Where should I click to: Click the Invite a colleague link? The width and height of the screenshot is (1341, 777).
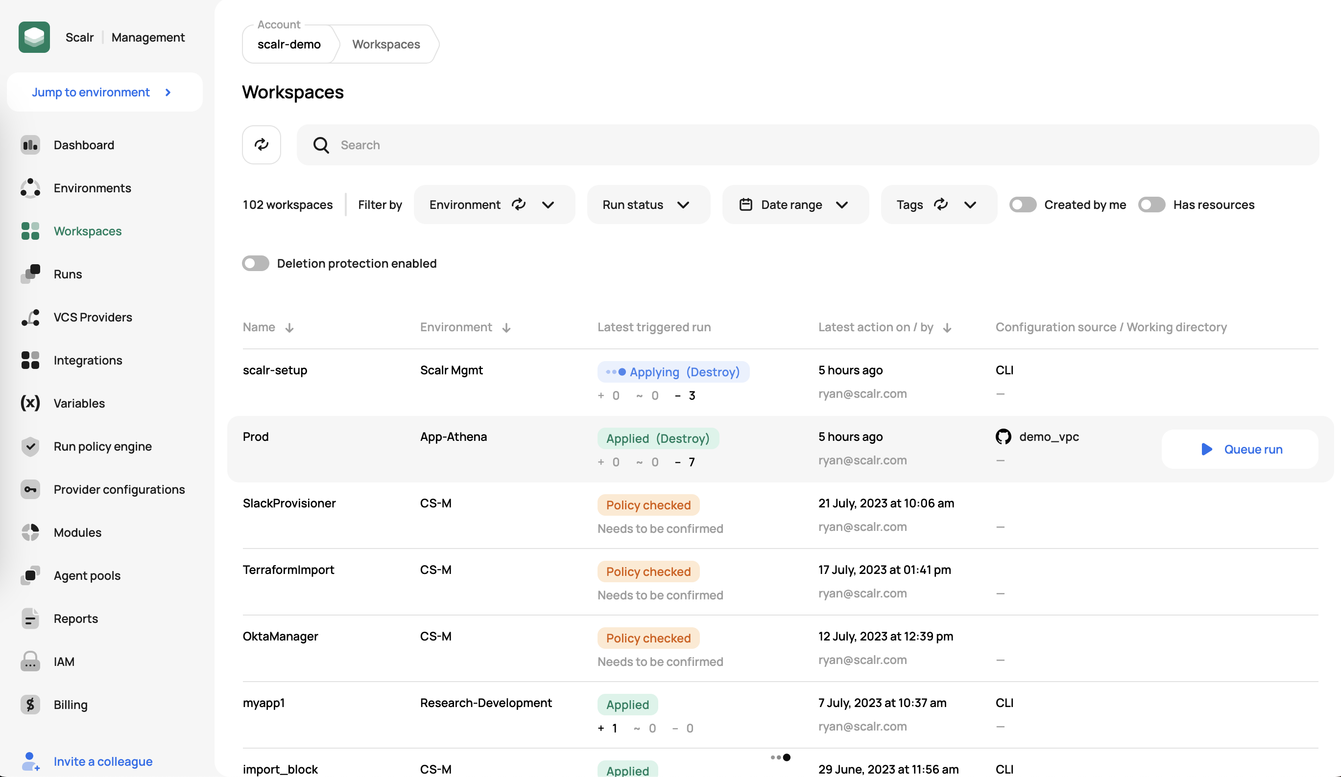point(103,762)
